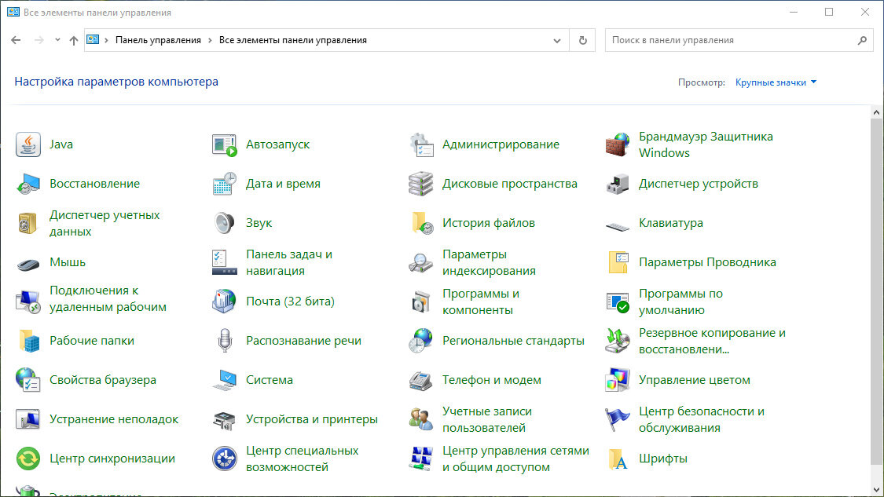Open the Восстановление icon
Viewport: 884px width, 497px height.
click(x=28, y=184)
